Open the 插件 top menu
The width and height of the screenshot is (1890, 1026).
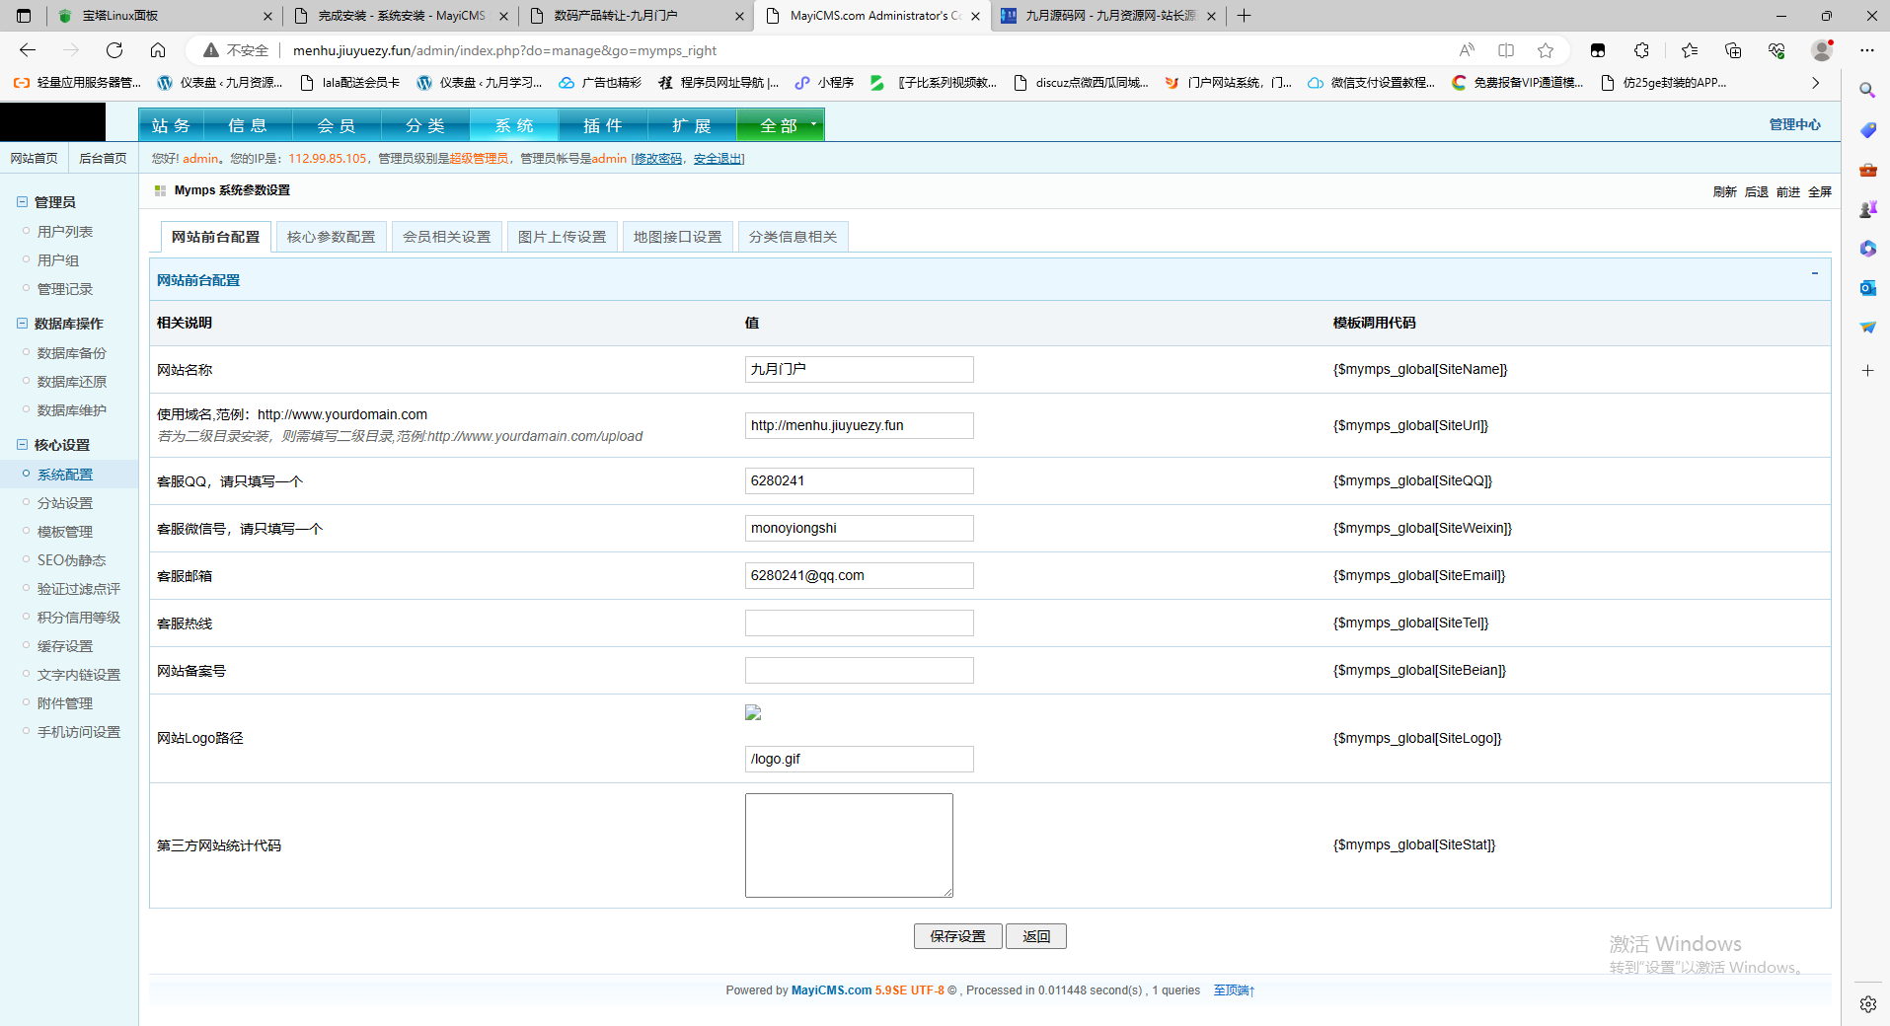pos(603,125)
